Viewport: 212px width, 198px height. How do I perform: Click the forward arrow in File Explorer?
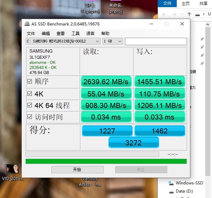tap(174, 14)
